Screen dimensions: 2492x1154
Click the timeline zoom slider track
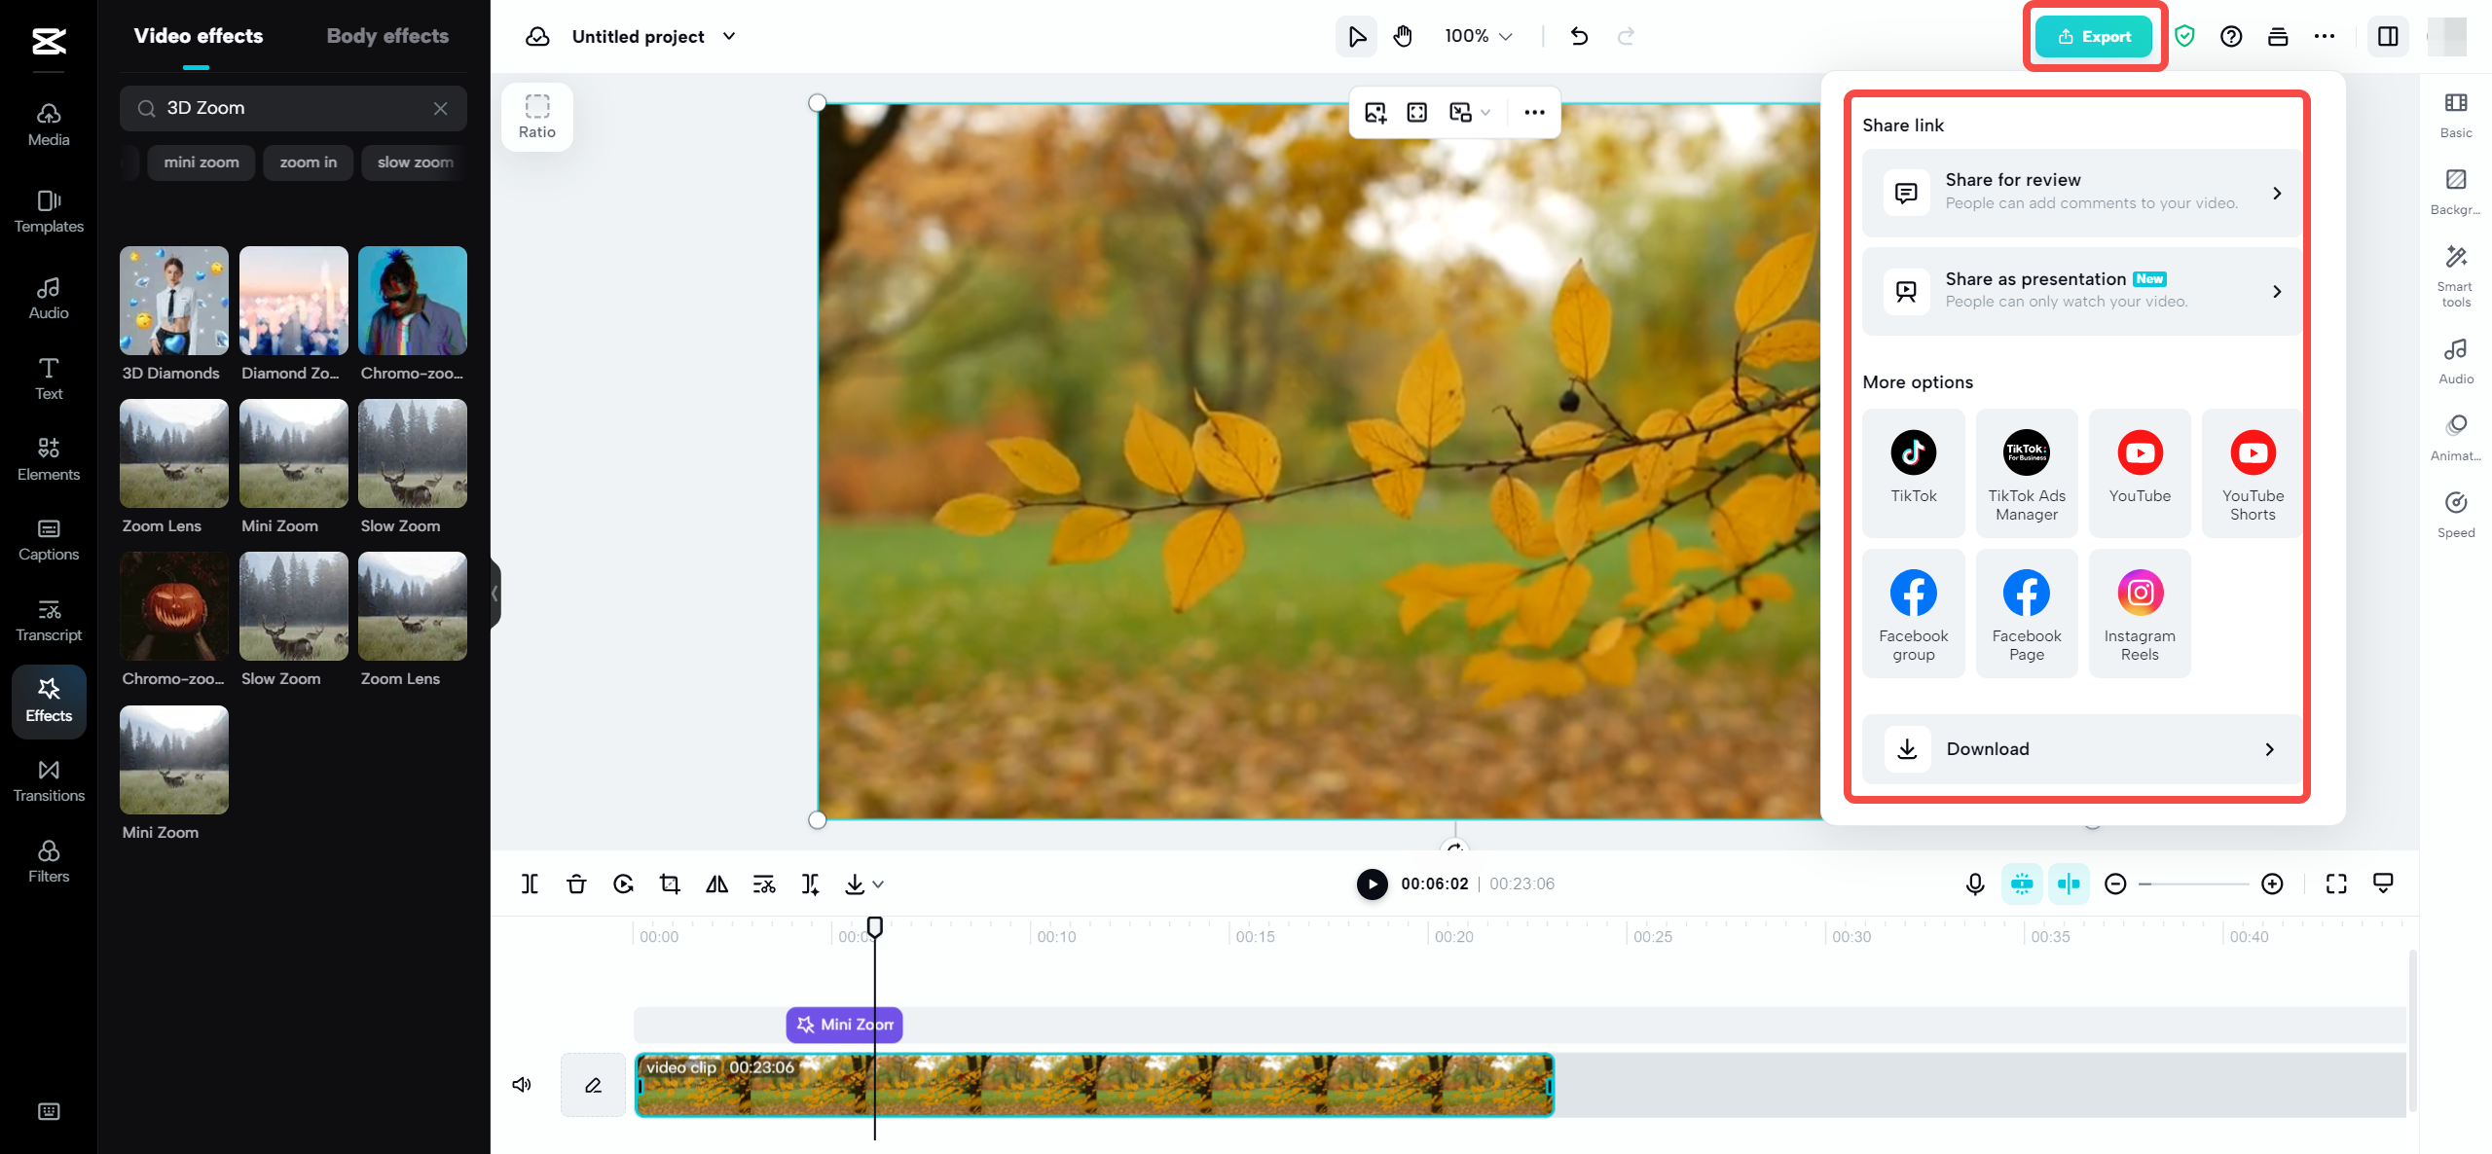pos(2194,884)
